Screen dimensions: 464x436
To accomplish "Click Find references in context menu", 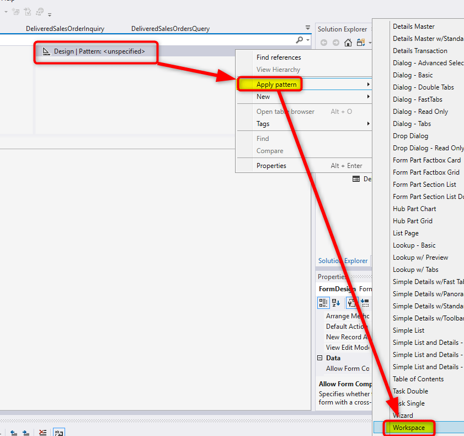I will 279,57.
